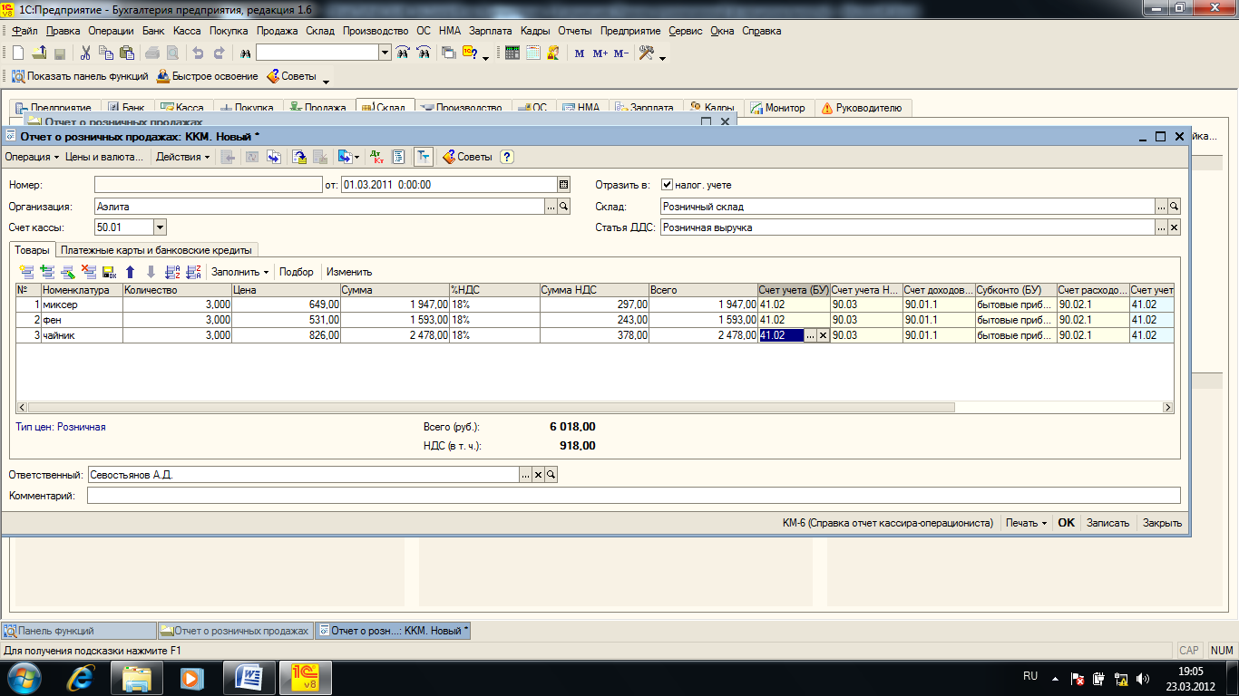Open the Заполнить dropdown in table toolbar
The height and width of the screenshot is (696, 1239).
[x=239, y=272]
